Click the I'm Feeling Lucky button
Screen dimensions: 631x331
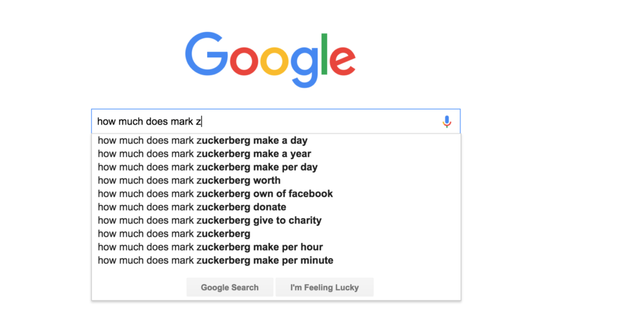324,287
